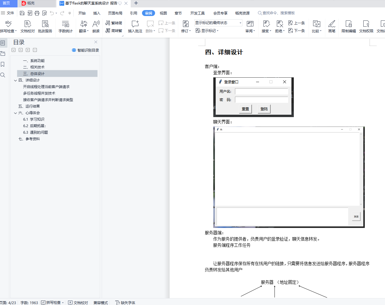Insert a comment with 插入批注
The height and width of the screenshot is (305, 385).
[135, 27]
